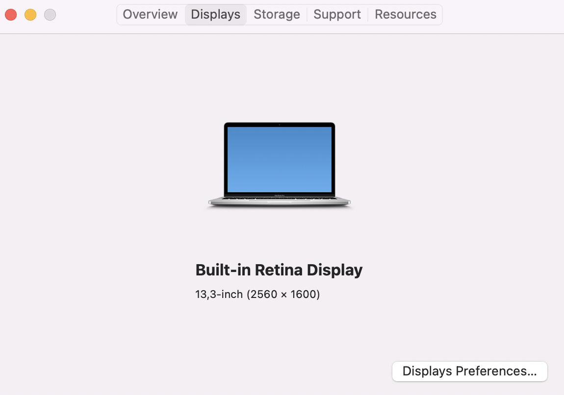Switch to the Overview tab

point(151,14)
